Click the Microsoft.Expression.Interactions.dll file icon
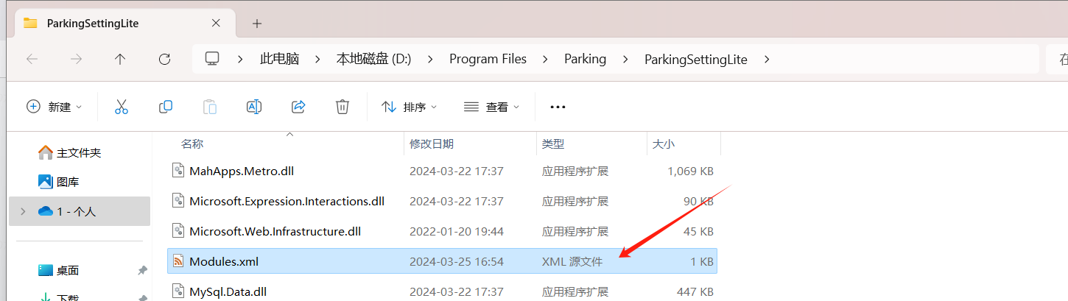 coord(178,201)
